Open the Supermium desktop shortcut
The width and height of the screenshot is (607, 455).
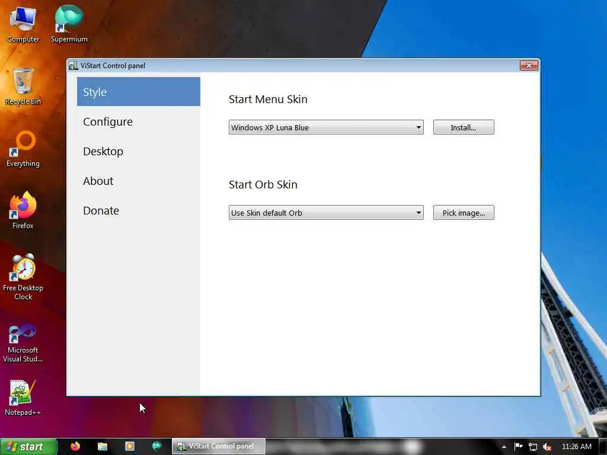tap(69, 24)
